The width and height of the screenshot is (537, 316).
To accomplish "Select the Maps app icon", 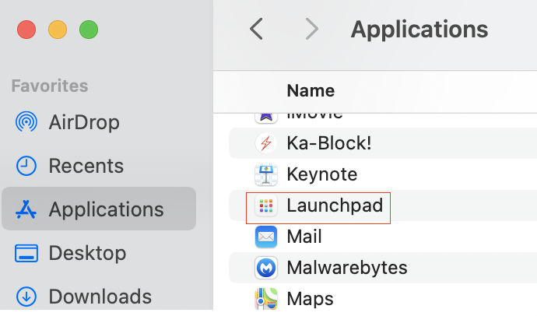I will click(x=266, y=299).
